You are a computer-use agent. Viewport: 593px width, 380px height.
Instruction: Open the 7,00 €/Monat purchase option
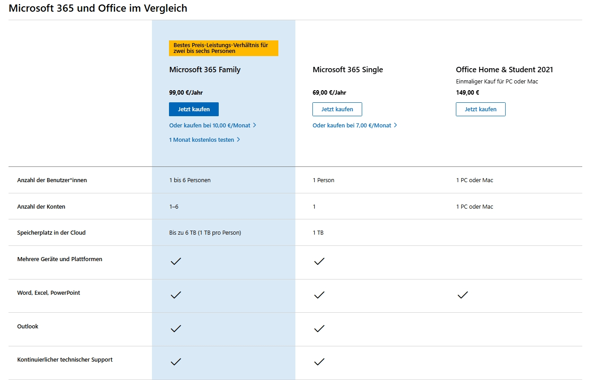click(355, 126)
